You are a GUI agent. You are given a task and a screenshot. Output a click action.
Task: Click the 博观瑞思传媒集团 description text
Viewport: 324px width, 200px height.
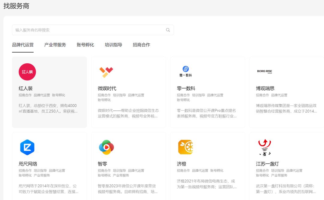point(286,108)
